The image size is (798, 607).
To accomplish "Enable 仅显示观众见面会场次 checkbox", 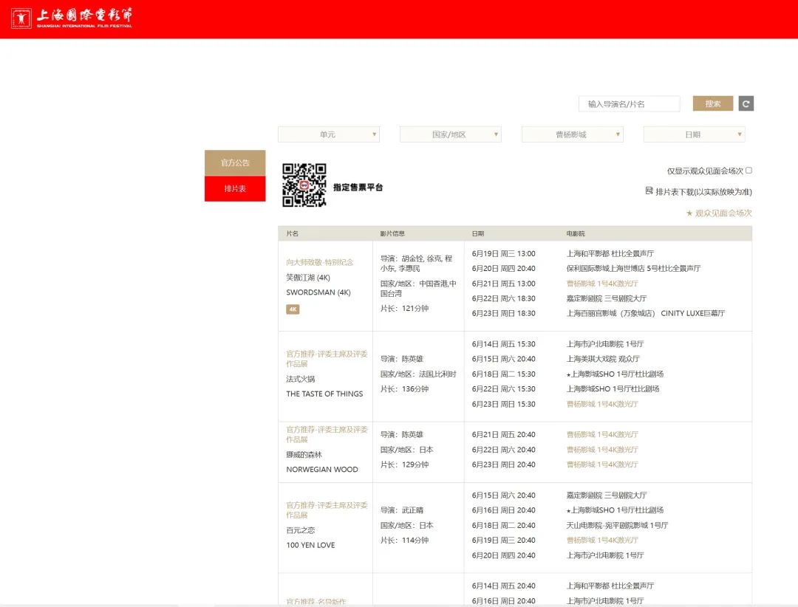I will 748,171.
